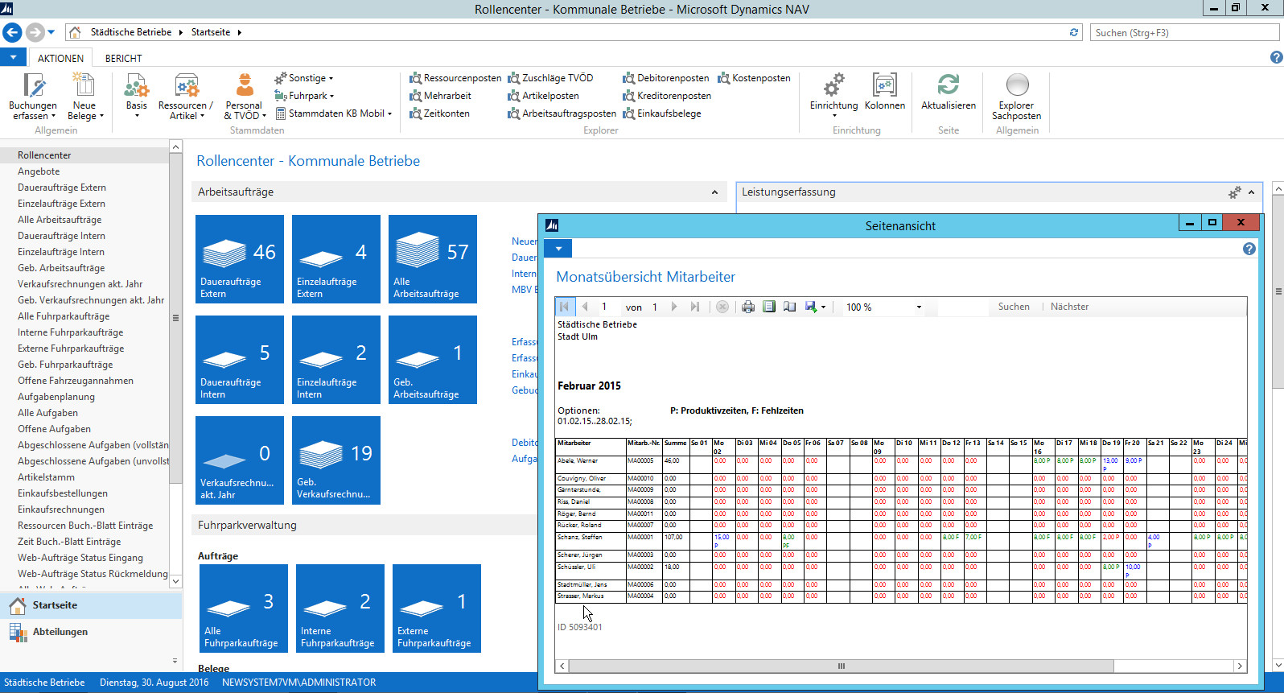This screenshot has width=1284, height=693.
Task: Click Suchen in report preview toolbar
Action: tap(1014, 307)
